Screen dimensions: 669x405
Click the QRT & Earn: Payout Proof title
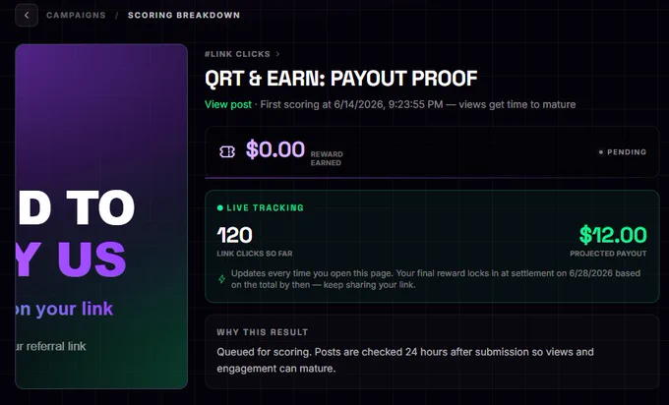tap(341, 79)
